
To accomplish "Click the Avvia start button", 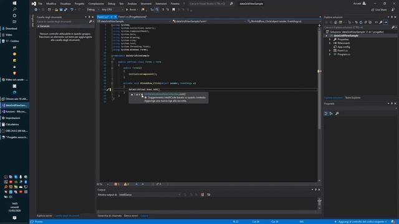I will [x=132, y=10].
